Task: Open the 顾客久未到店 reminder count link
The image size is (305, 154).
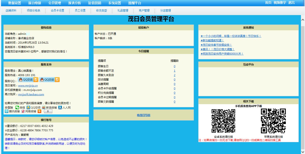Action: point(175,74)
